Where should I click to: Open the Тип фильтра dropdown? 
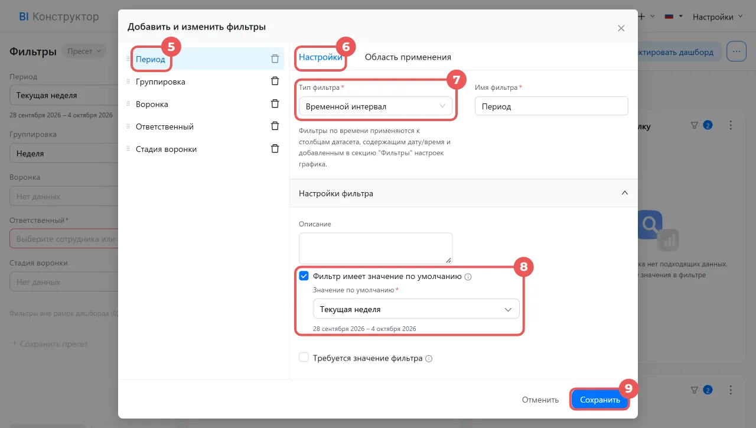376,106
